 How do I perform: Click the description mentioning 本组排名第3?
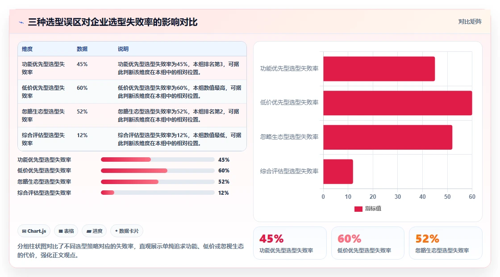pos(179,68)
